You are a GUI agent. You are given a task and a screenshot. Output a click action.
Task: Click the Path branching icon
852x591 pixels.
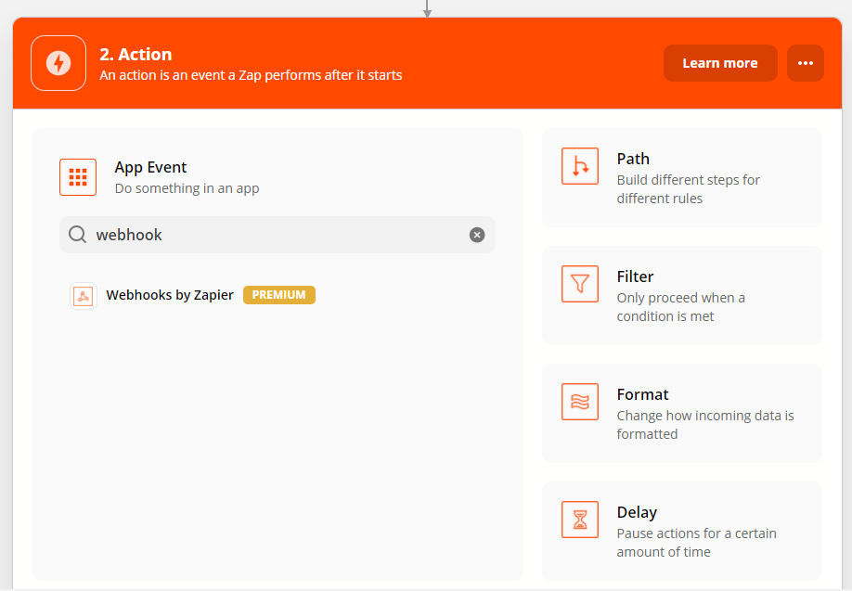[x=580, y=166]
